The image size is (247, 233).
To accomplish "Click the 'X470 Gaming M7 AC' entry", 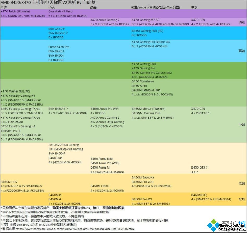I will [x=146, y=20].
